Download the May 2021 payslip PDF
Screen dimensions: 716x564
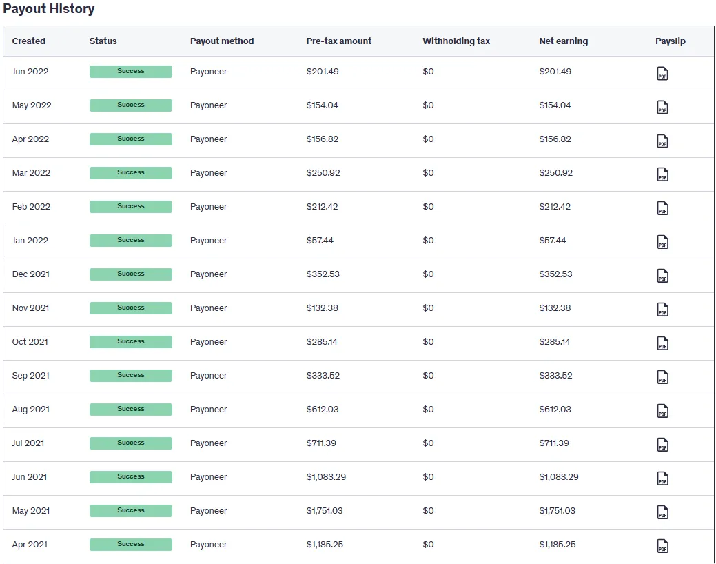point(662,513)
